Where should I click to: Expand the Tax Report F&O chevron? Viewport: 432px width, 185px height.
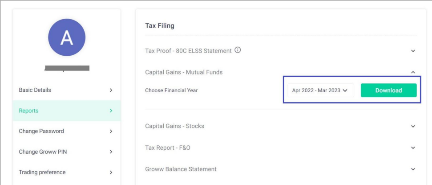[x=413, y=148]
